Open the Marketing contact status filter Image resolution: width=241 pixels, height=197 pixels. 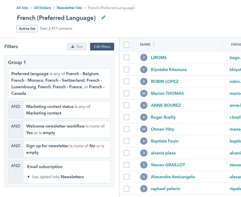(x=67, y=110)
